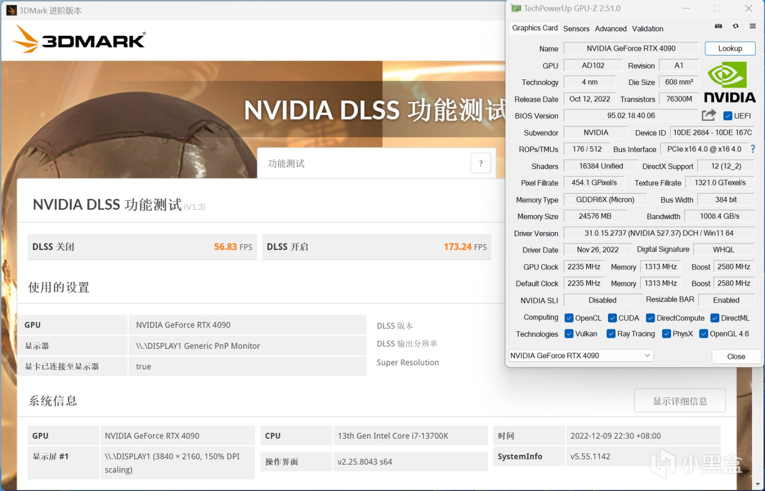The height and width of the screenshot is (491, 765).
Task: Close the GPU-Z window with X
Action: pos(749,8)
